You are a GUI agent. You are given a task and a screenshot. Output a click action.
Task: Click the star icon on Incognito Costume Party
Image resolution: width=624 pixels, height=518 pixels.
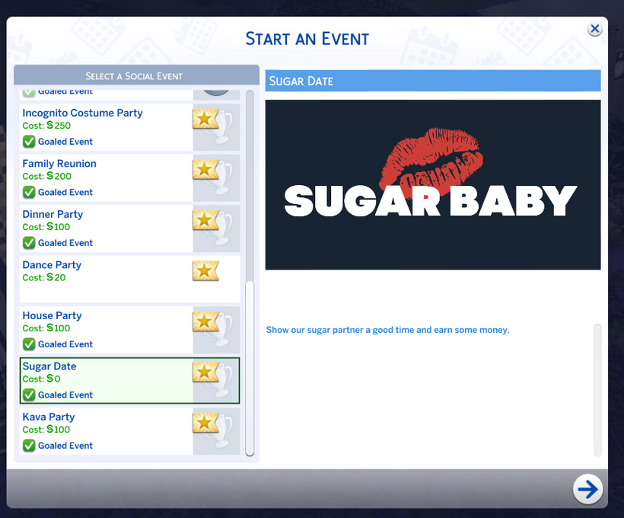pos(205,119)
